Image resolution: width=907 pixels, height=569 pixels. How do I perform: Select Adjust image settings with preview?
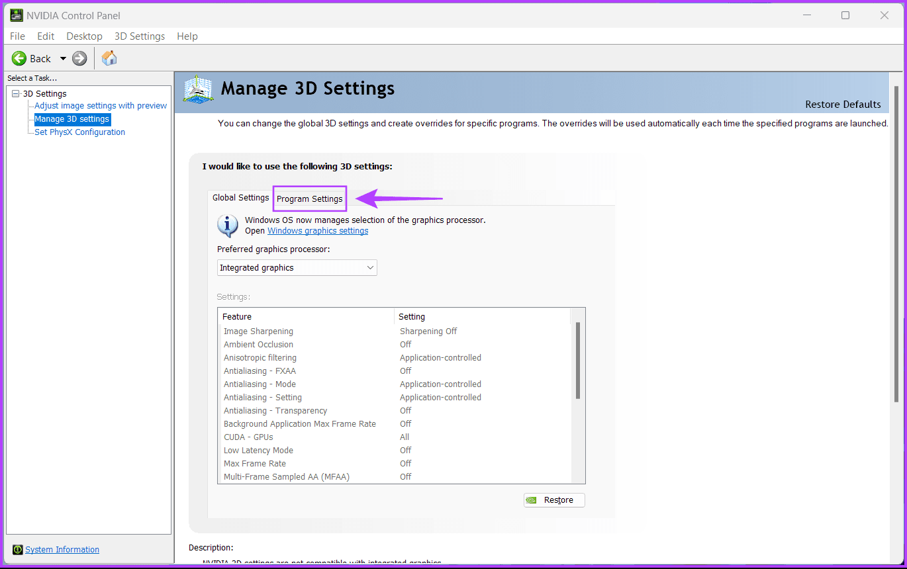point(101,106)
